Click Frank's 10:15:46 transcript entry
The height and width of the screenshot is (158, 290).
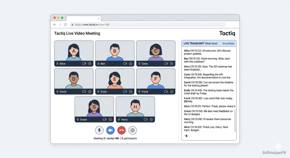click(x=208, y=100)
